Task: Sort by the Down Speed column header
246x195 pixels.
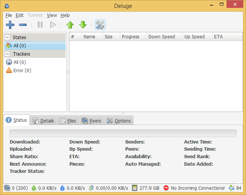Action: [x=165, y=36]
